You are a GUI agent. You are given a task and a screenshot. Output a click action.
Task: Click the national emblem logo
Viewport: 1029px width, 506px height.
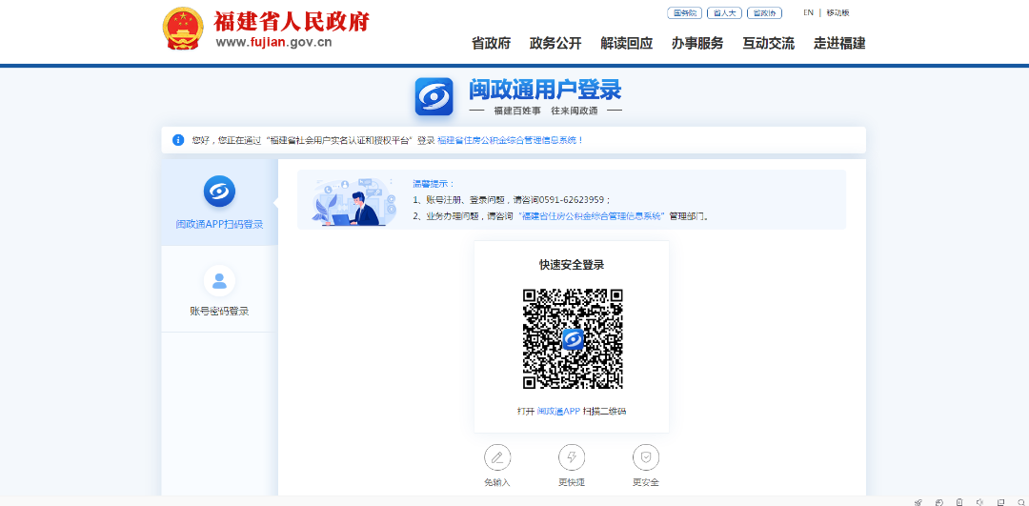tap(183, 29)
